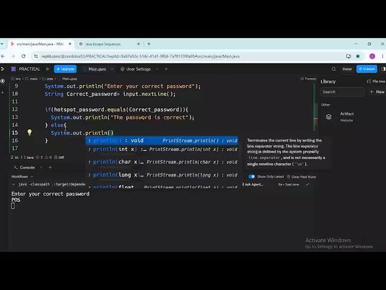Click the Invite button
Image resolution: width=386 pixels, height=290 pixels.
pyautogui.click(x=347, y=69)
